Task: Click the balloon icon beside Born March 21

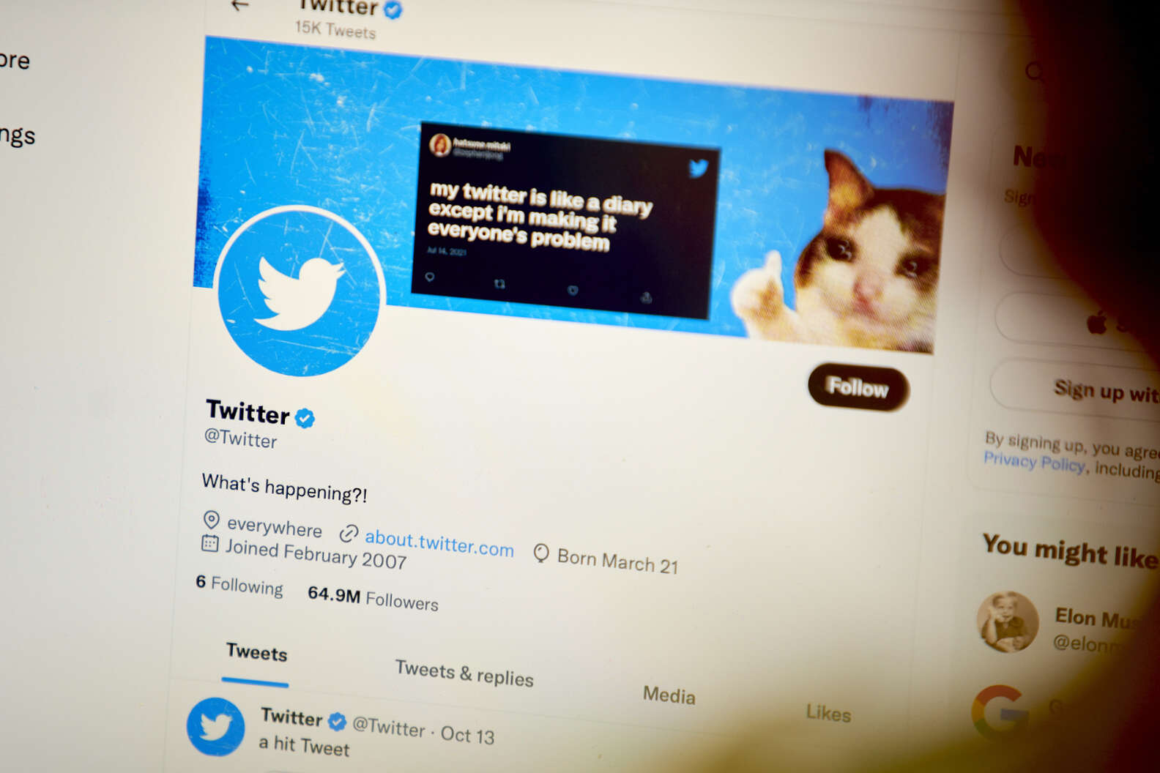Action: click(540, 553)
